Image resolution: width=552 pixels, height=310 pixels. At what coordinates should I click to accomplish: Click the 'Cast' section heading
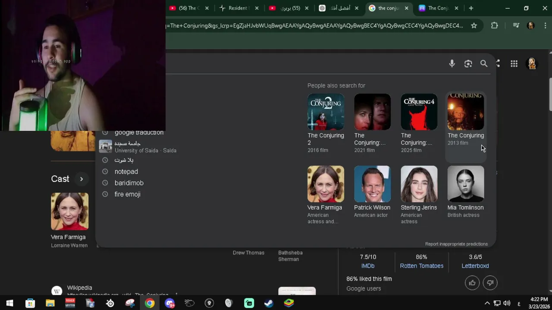pyautogui.click(x=60, y=179)
